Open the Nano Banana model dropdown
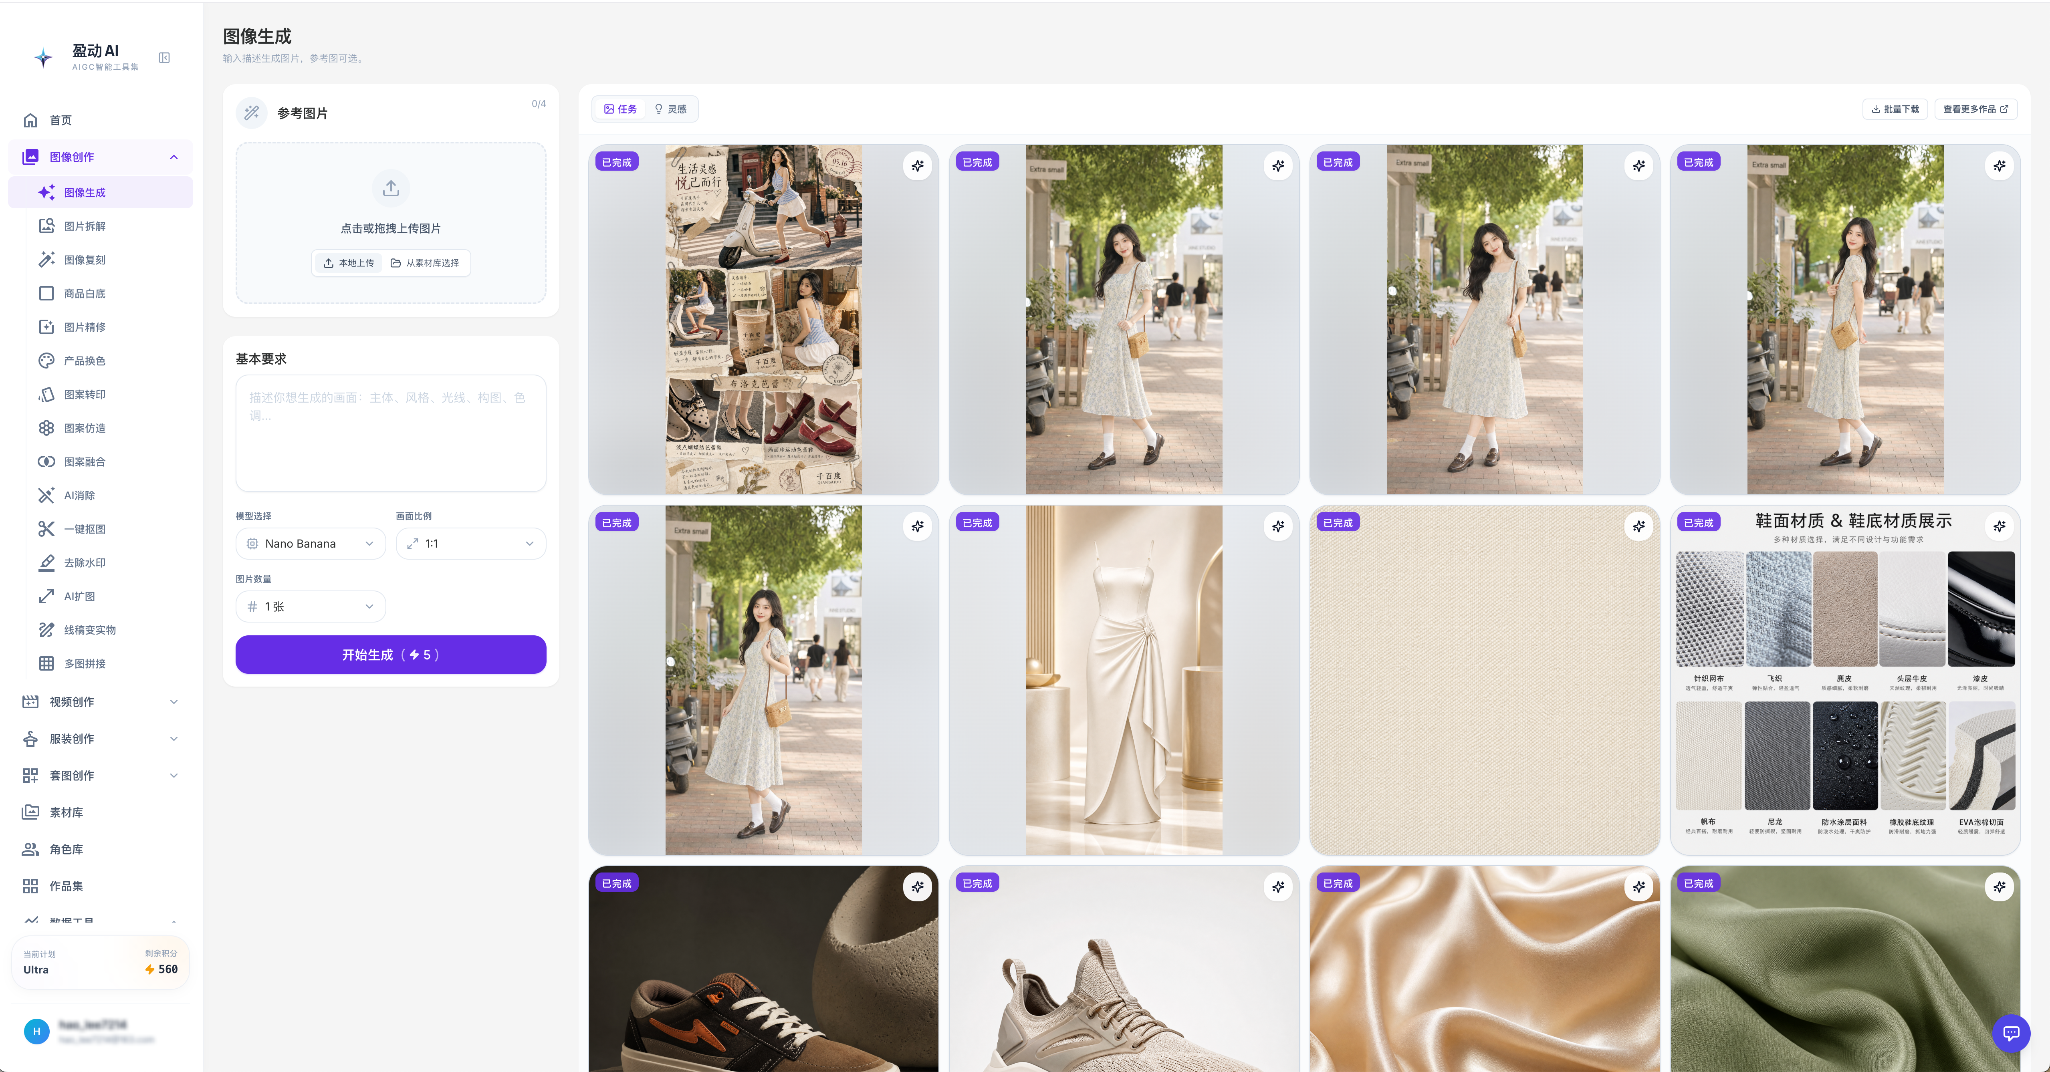This screenshot has width=2050, height=1072. pyautogui.click(x=311, y=544)
